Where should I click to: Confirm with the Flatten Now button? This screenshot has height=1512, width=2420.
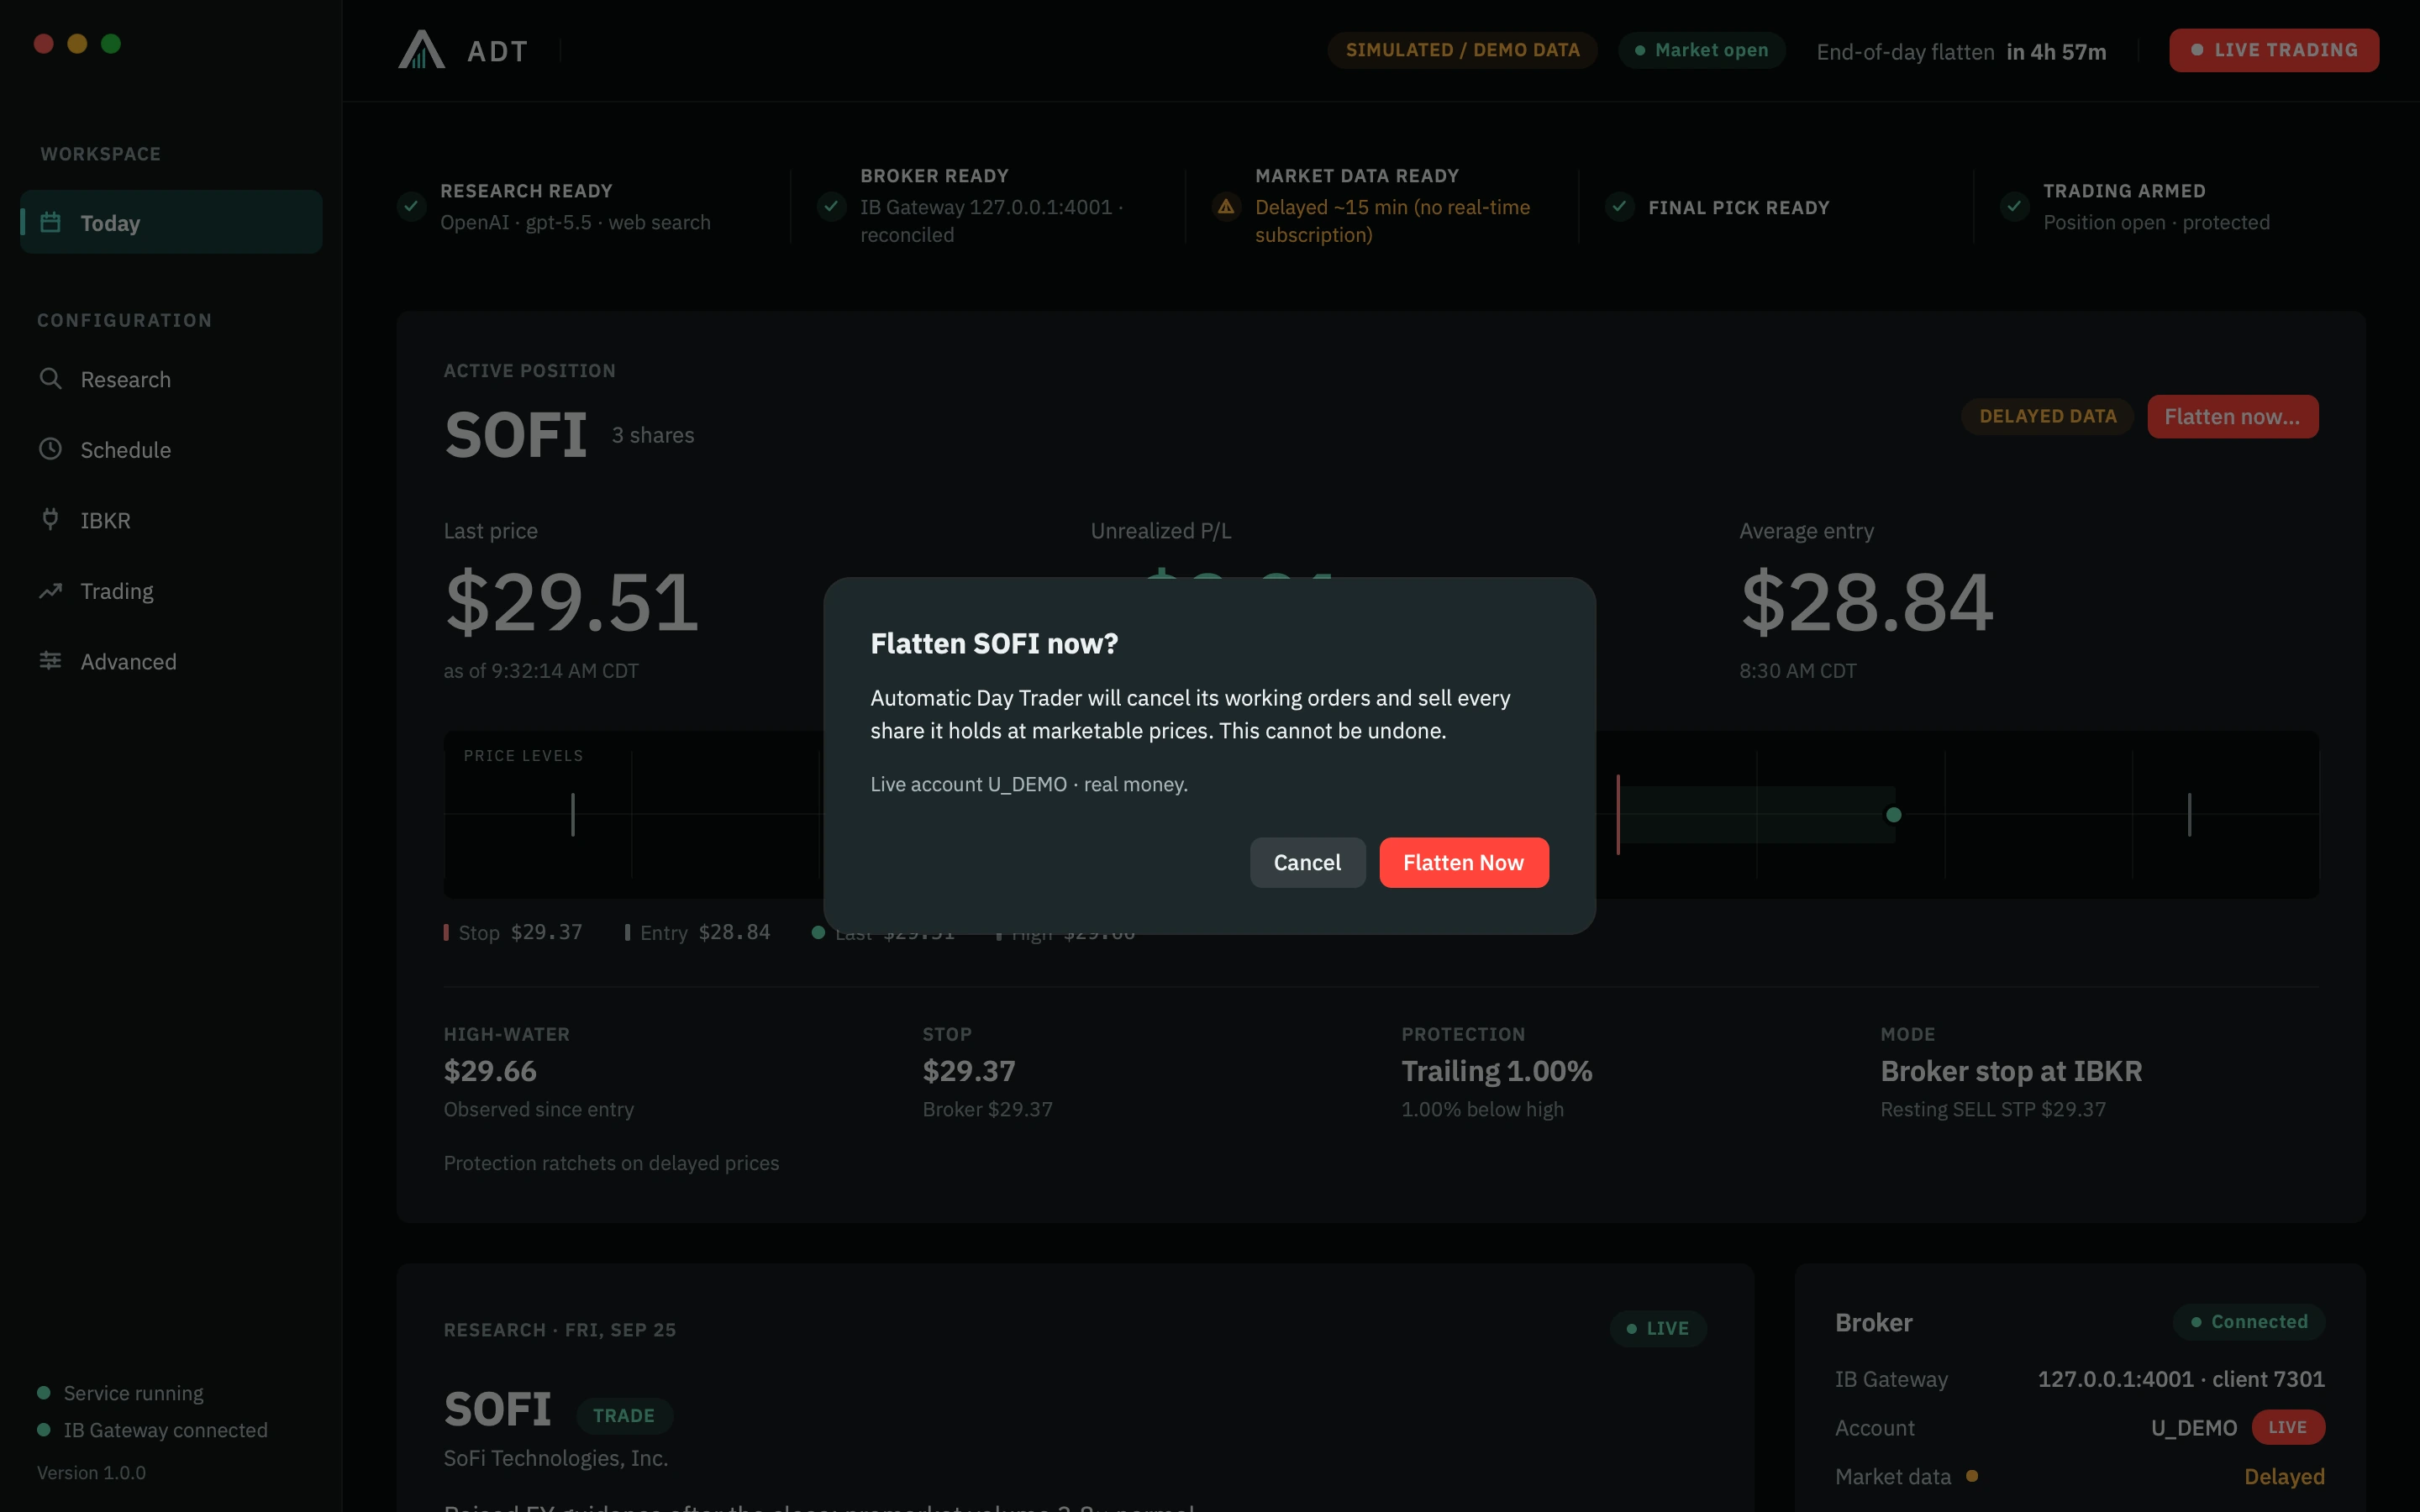pyautogui.click(x=1464, y=862)
